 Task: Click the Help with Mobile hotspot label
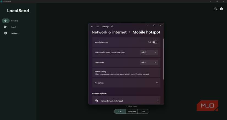(112, 101)
